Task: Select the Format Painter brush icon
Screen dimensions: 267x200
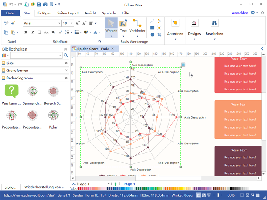Action: click(x=13, y=23)
